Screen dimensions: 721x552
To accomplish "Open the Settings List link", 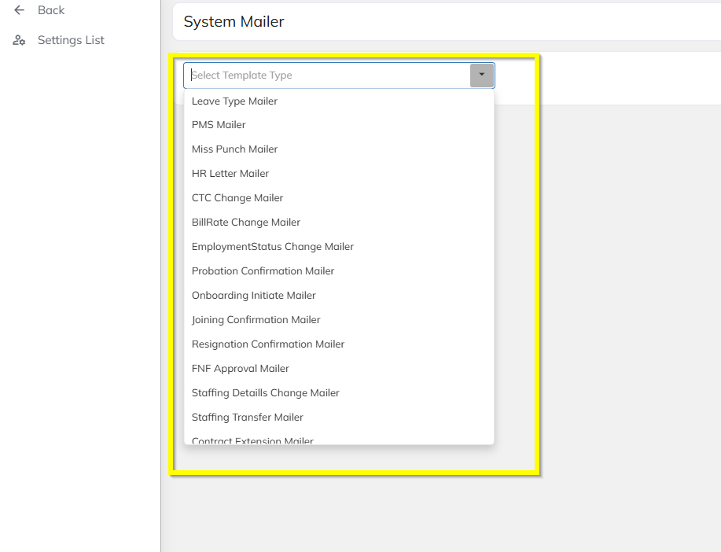I will coord(71,40).
